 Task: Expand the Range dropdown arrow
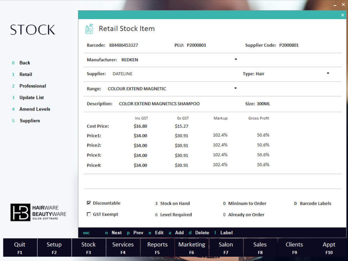[x=236, y=88]
